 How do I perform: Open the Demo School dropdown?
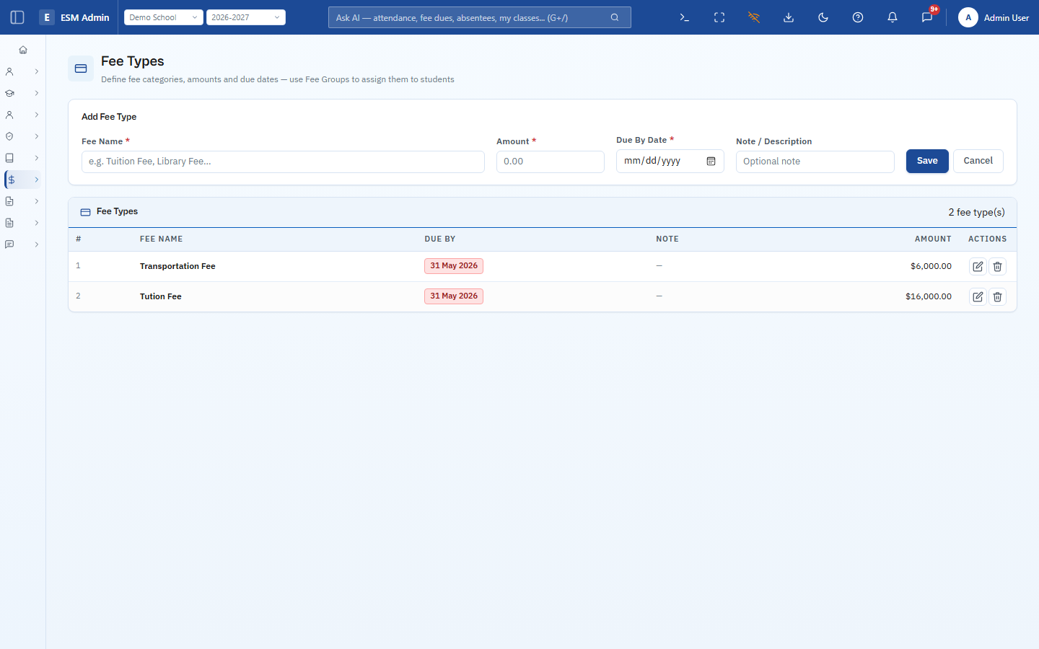[164, 17]
